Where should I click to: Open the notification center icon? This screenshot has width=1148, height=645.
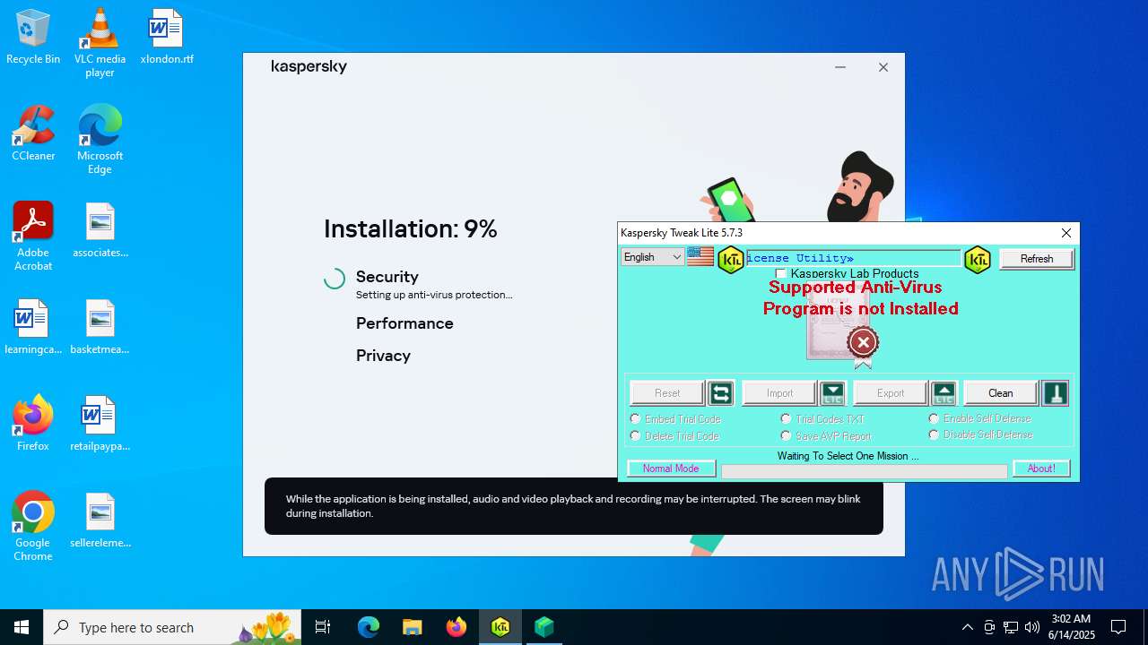pos(1118,627)
